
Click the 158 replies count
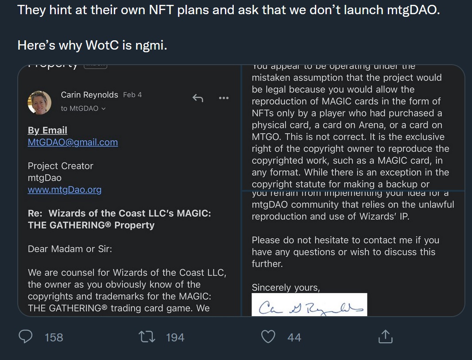tap(54, 337)
